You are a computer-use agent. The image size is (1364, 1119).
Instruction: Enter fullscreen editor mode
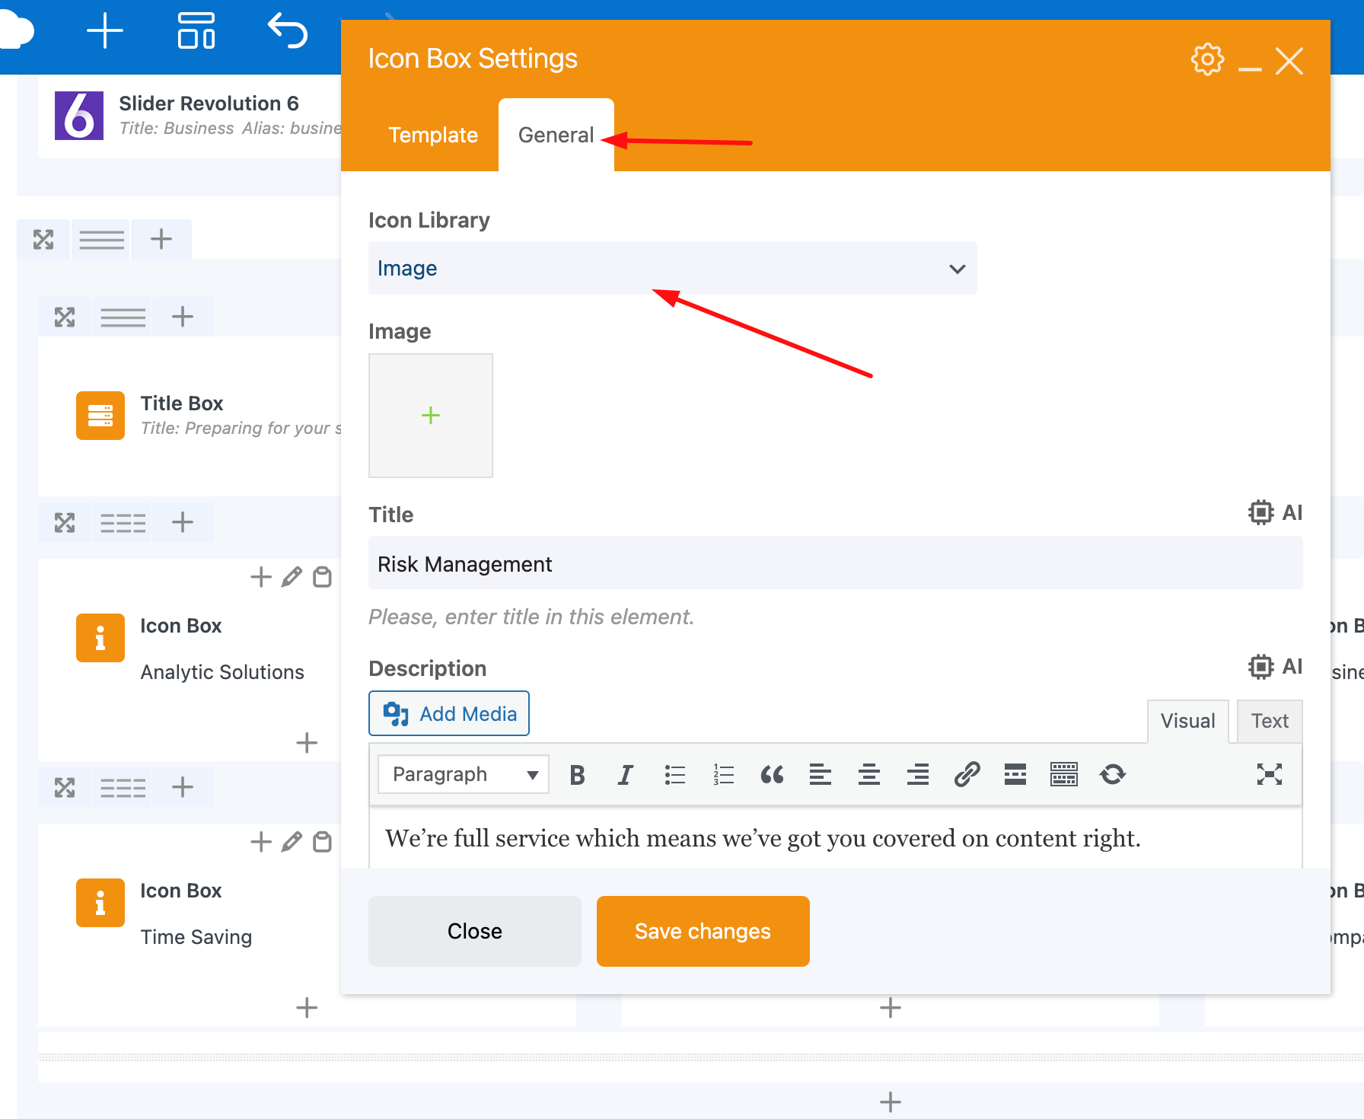[x=1270, y=775]
